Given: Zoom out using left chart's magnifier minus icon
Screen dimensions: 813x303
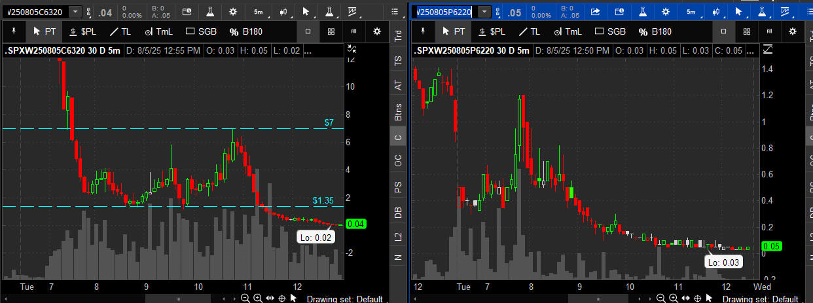Looking at the screenshot, I should tap(245, 298).
